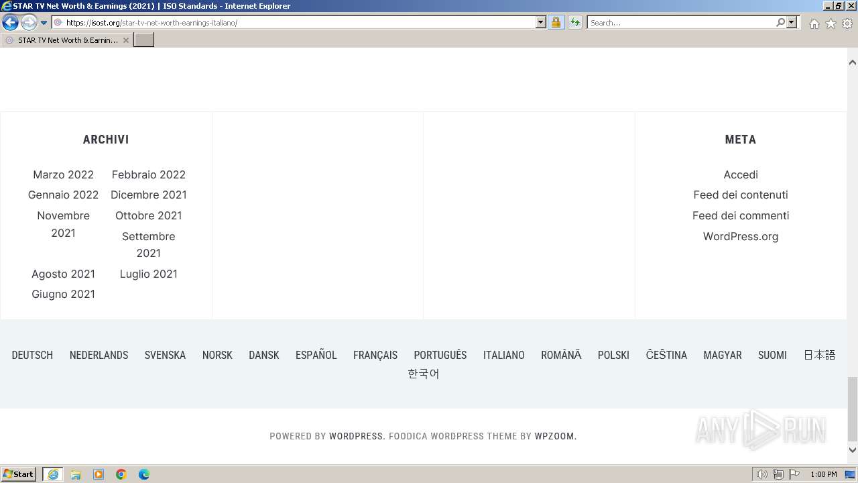Click the volume speaker tray icon
The height and width of the screenshot is (483, 858).
point(762,474)
